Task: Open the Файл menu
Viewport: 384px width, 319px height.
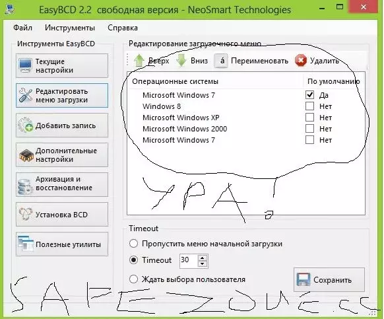Action: point(22,28)
